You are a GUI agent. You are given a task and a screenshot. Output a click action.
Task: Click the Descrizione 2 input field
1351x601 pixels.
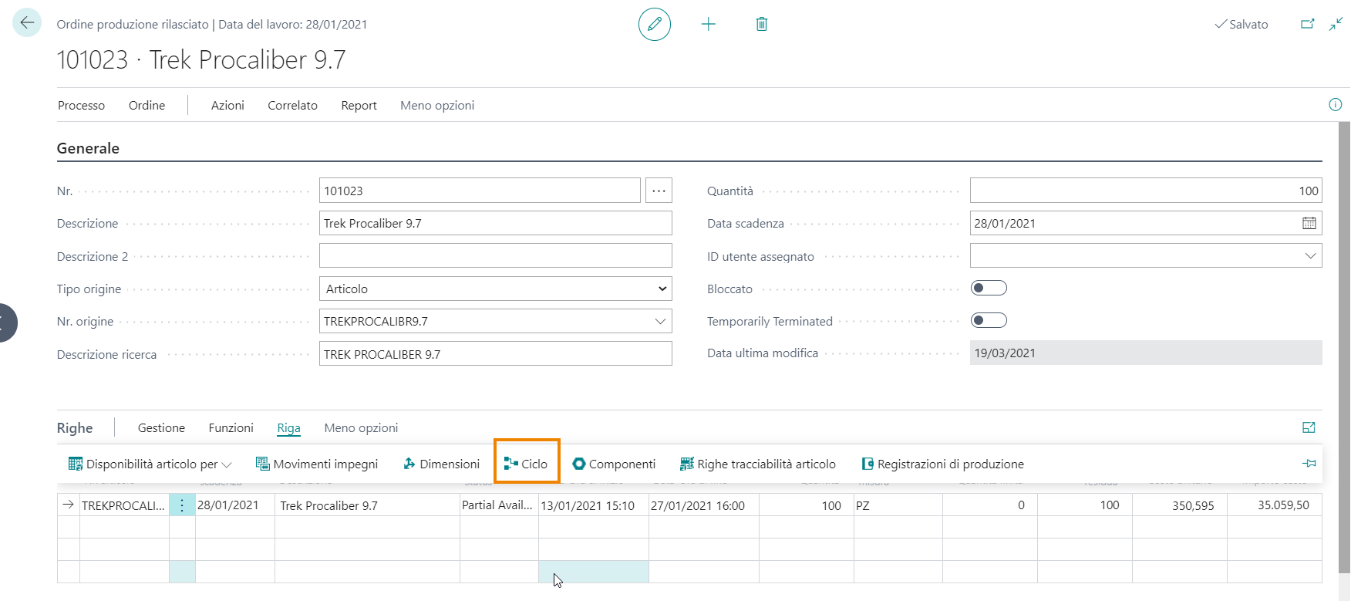pos(495,256)
